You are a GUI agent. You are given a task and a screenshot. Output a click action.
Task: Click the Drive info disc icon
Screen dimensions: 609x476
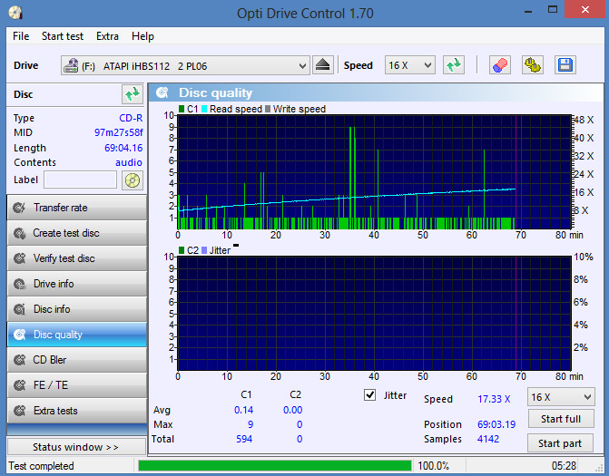click(19, 284)
